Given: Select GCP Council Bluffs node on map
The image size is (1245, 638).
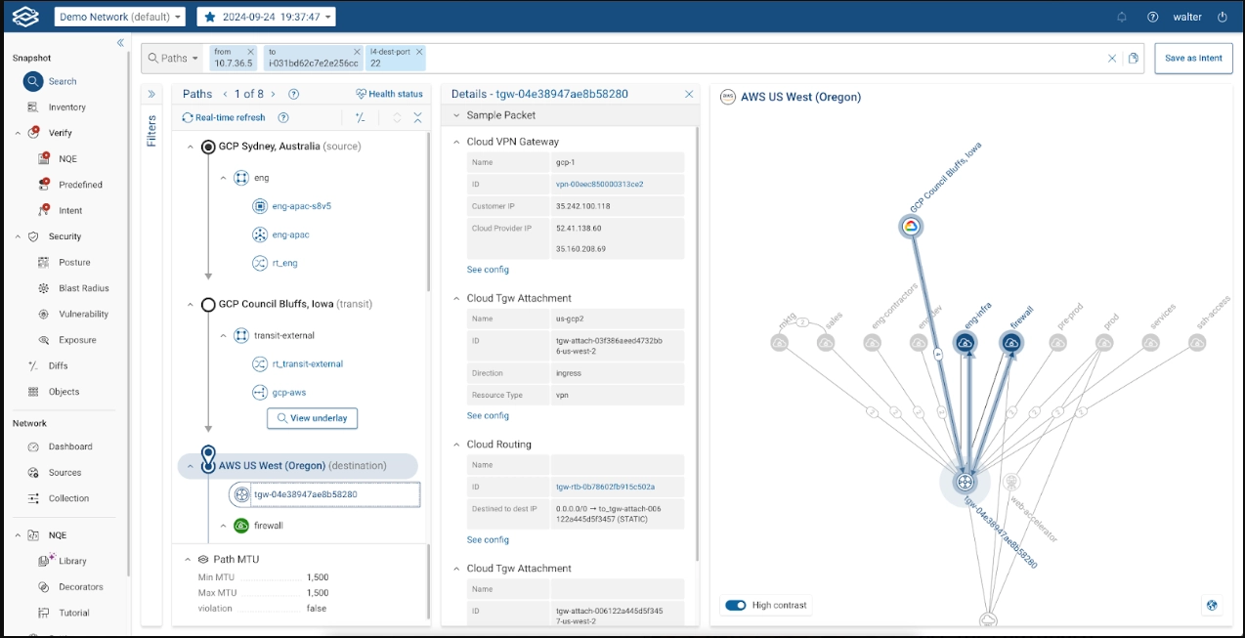Looking at the screenshot, I should pyautogui.click(x=911, y=227).
